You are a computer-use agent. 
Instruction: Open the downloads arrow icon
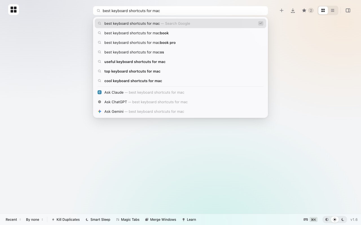(293, 10)
